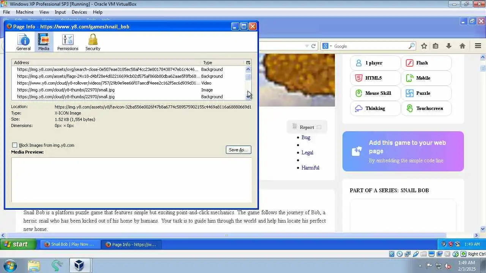
Task: Click the host Action Center flag icon
Action: coord(429,266)
